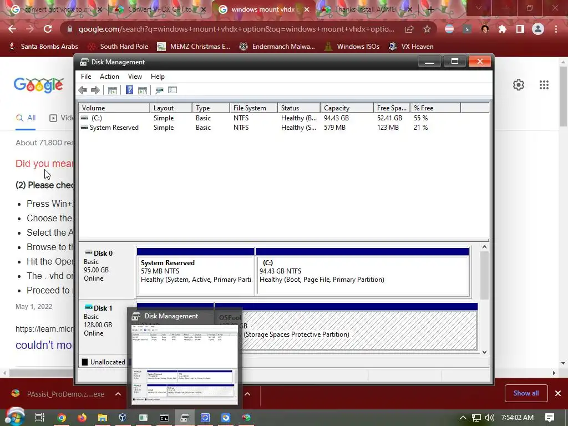The height and width of the screenshot is (426, 568).
Task: Open the Settings checklist toolbar icon
Action: (173, 90)
